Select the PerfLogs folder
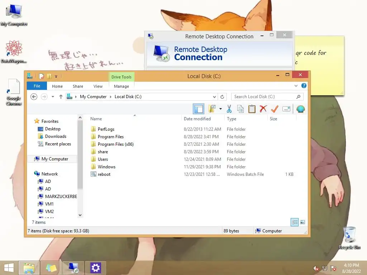The height and width of the screenshot is (275, 367). point(106,129)
